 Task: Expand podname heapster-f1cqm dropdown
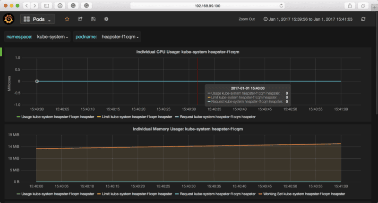click(x=120, y=37)
